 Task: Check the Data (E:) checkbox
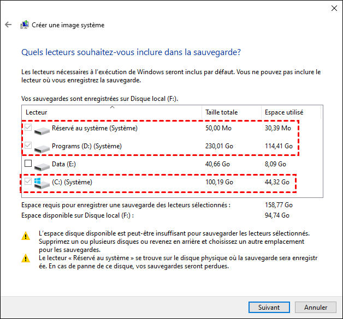click(28, 164)
